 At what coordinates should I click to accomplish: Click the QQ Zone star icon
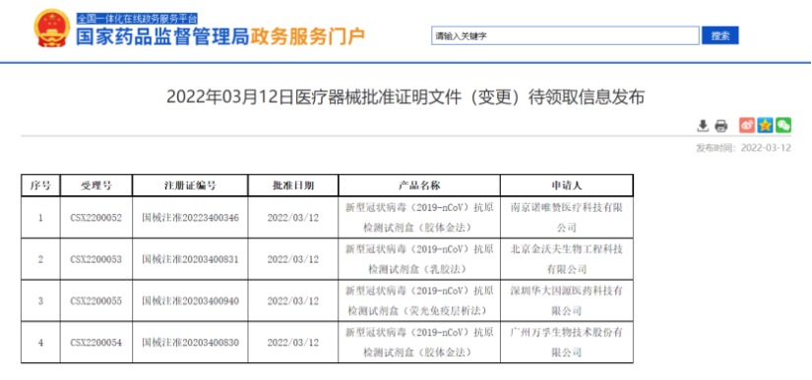[765, 125]
